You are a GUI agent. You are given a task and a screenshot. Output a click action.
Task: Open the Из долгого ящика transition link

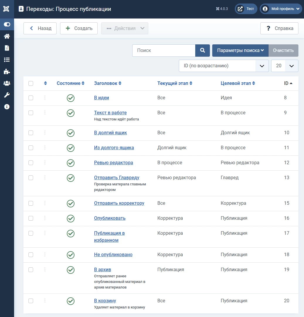tap(114, 147)
